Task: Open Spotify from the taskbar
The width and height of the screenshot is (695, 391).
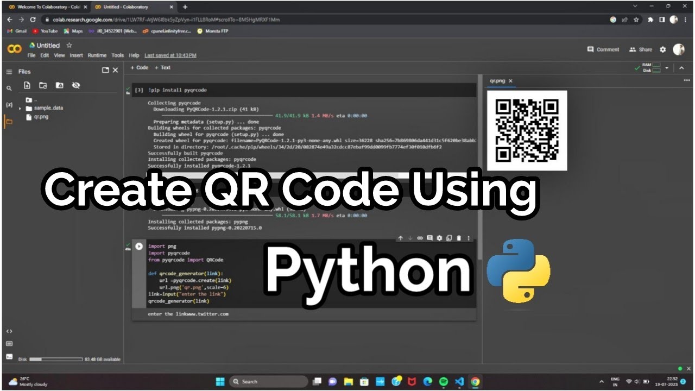Action: pyautogui.click(x=444, y=381)
